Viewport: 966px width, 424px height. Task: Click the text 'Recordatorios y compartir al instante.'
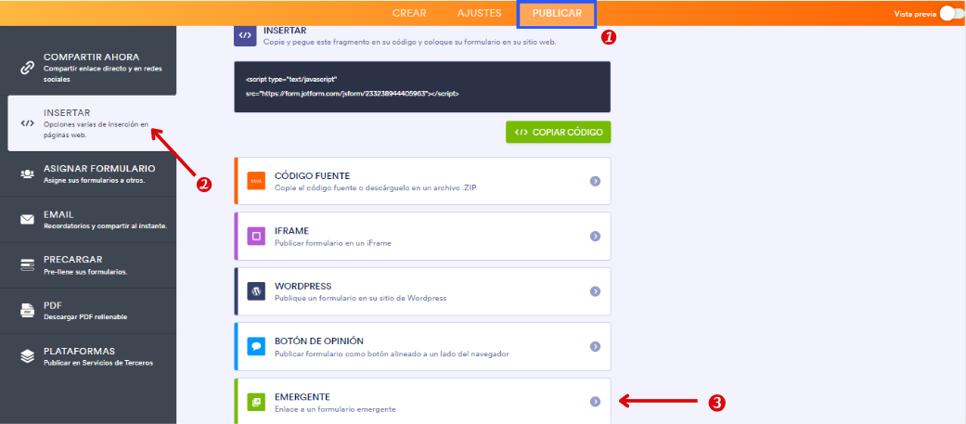106,226
